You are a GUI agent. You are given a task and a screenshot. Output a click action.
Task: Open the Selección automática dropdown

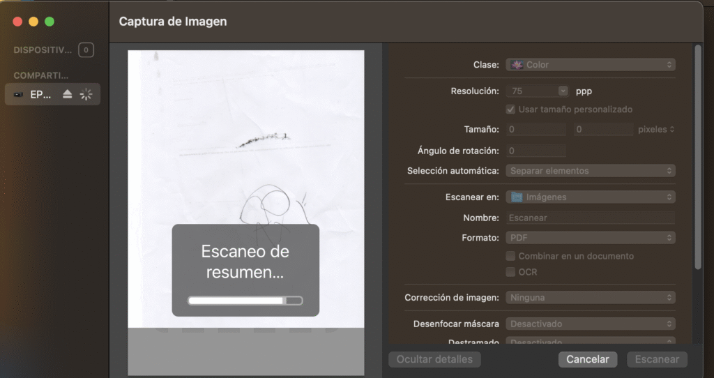tap(590, 171)
